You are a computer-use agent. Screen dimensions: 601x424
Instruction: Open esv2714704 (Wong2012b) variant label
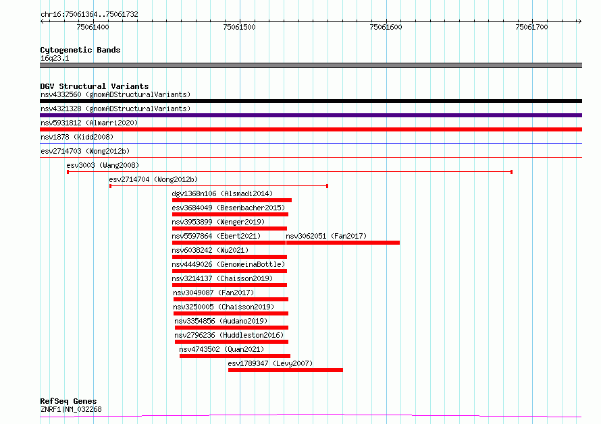click(x=153, y=179)
